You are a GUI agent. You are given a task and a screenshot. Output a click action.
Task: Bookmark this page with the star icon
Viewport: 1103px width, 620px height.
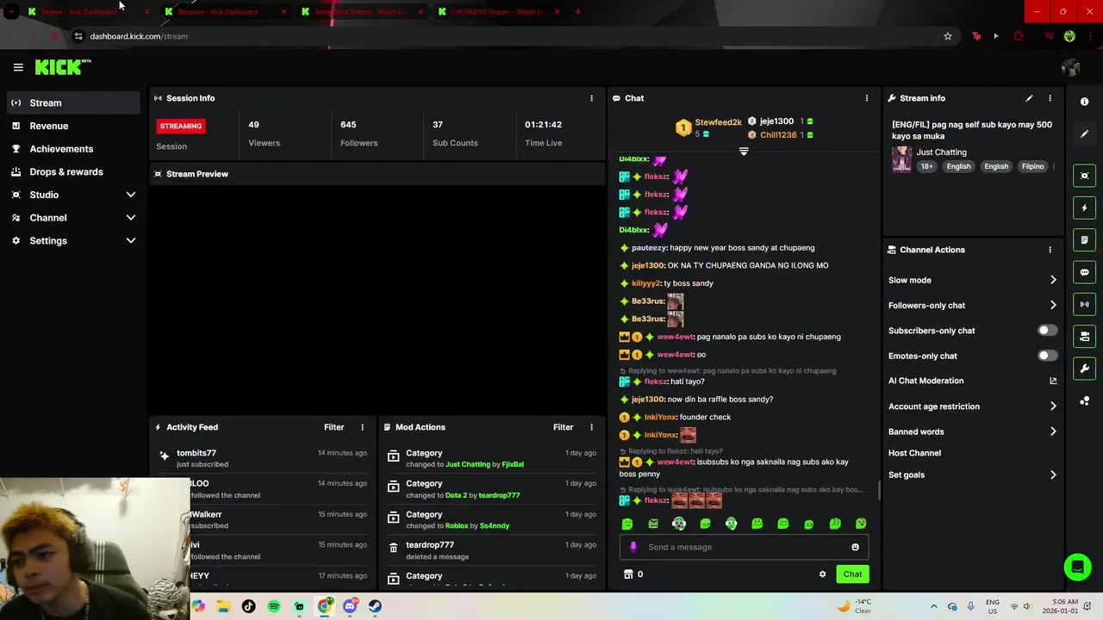(x=948, y=36)
